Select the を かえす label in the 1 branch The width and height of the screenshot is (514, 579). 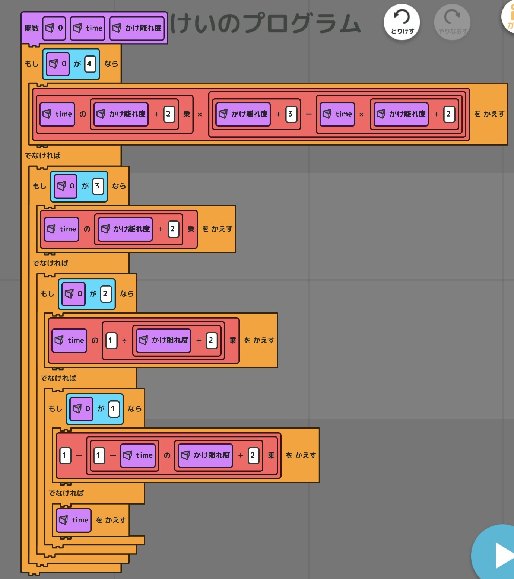coord(301,455)
